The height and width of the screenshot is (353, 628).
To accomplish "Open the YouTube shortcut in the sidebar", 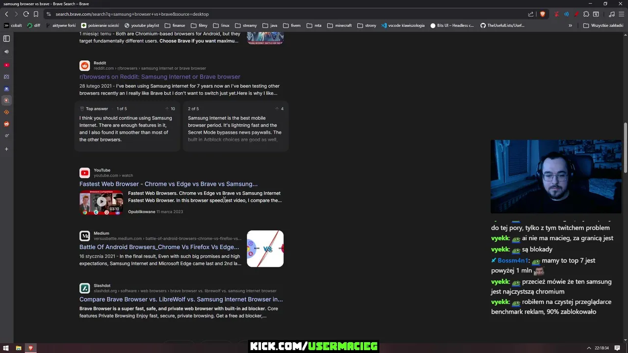I will (6, 65).
